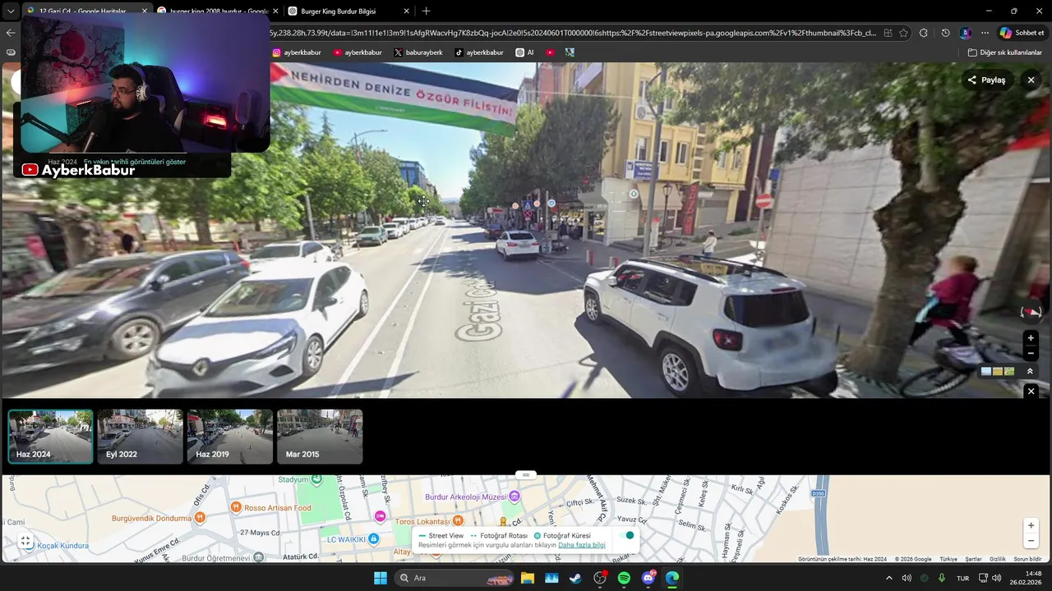Click the browser address bar URL
1052x591 pixels.
pos(573,33)
